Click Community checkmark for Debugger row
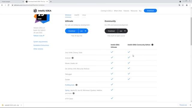The width and height of the screenshot is (192, 108). pyautogui.click(x=129, y=73)
